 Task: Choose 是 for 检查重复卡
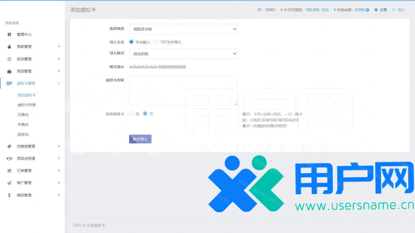[x=132, y=114]
